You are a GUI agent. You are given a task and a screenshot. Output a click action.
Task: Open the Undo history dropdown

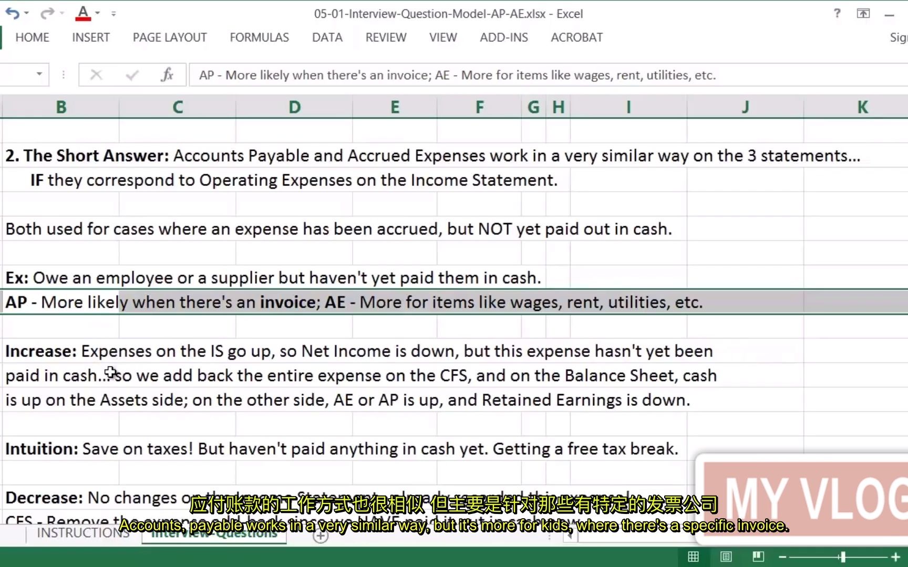click(x=26, y=13)
